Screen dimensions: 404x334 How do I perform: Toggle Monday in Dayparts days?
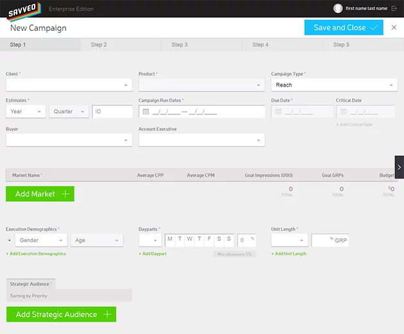pyautogui.click(x=170, y=240)
